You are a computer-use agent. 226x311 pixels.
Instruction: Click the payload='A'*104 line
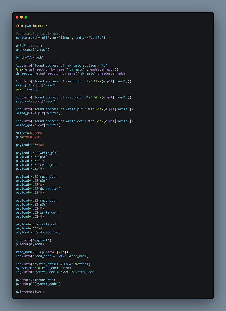30,145
